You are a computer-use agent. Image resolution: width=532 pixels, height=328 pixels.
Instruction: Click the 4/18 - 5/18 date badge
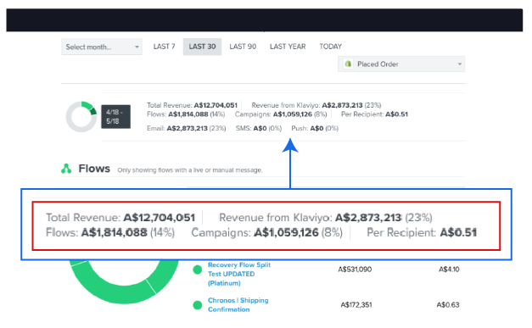point(115,117)
